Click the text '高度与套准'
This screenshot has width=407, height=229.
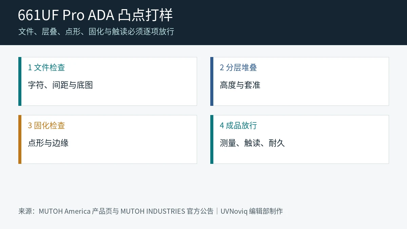(240, 85)
